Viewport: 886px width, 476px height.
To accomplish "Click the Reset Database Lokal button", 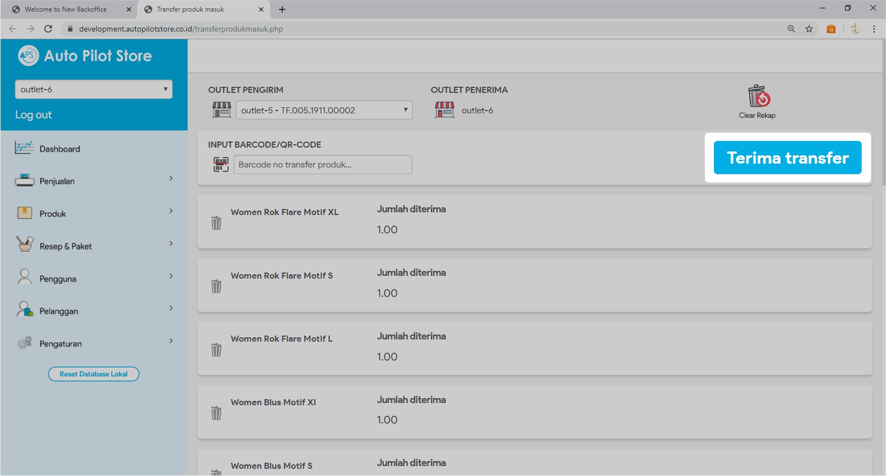I will coord(94,374).
